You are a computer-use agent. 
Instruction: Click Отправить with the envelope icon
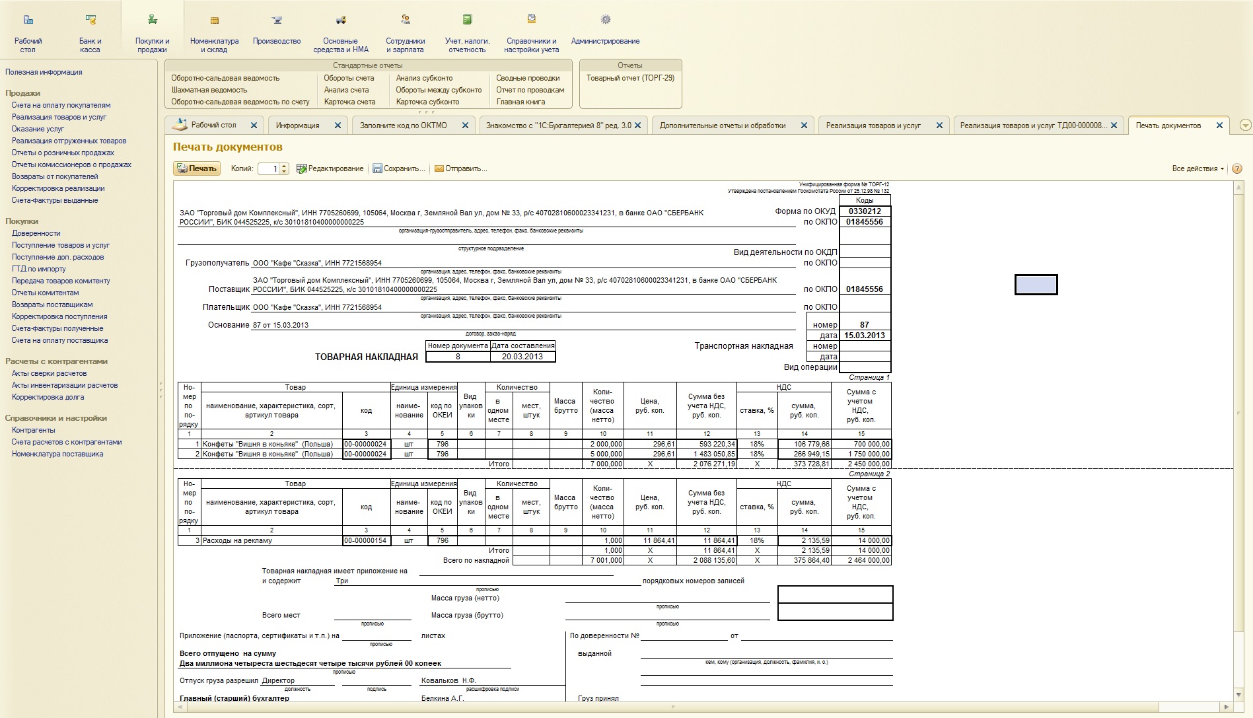460,168
